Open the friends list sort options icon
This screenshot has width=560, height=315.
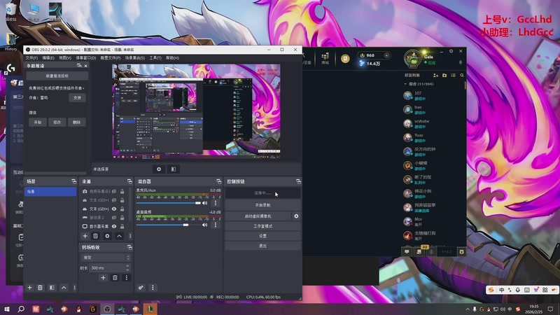[x=453, y=76]
